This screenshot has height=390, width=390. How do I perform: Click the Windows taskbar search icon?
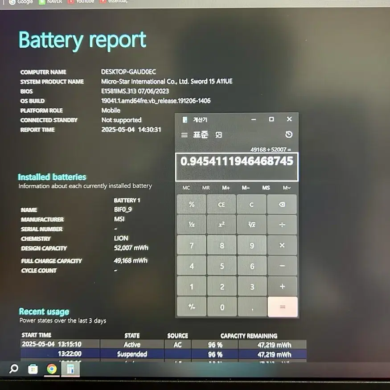point(14,368)
